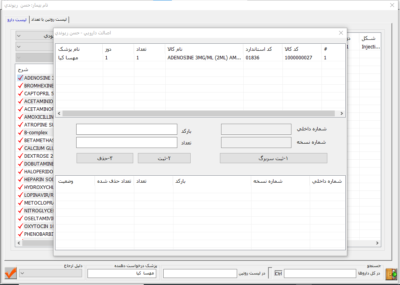Open the دلیل ارجاع dropdown
The width and height of the screenshot is (400, 285).
[x=50, y=273]
